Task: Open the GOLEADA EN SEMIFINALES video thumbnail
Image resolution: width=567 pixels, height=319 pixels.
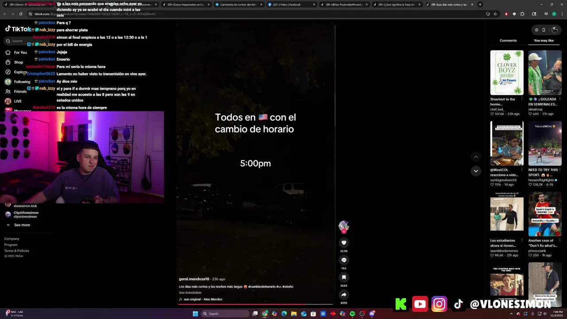Action: pyautogui.click(x=545, y=72)
